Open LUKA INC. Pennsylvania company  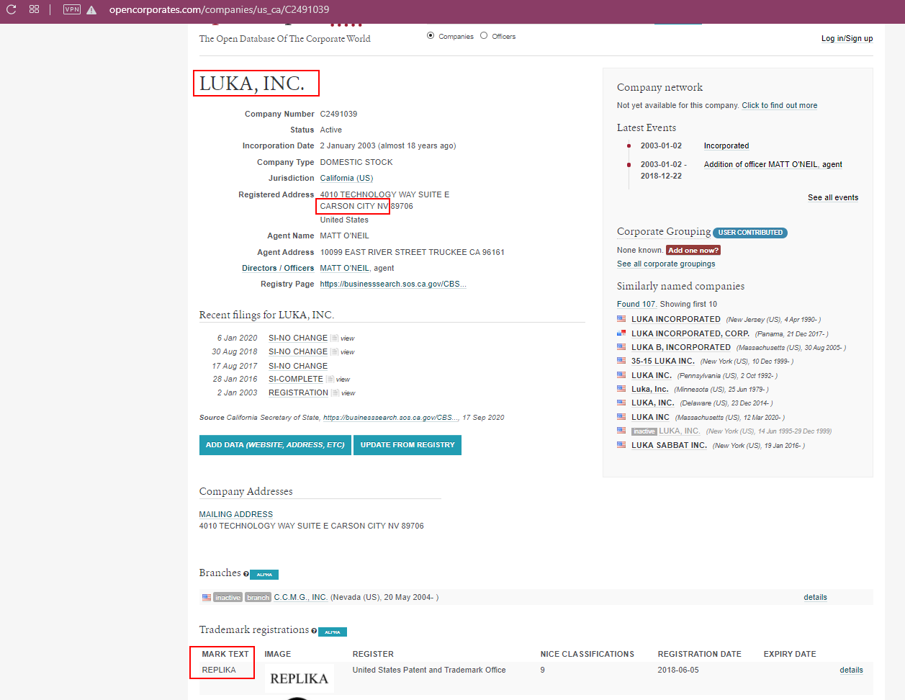pyautogui.click(x=652, y=376)
